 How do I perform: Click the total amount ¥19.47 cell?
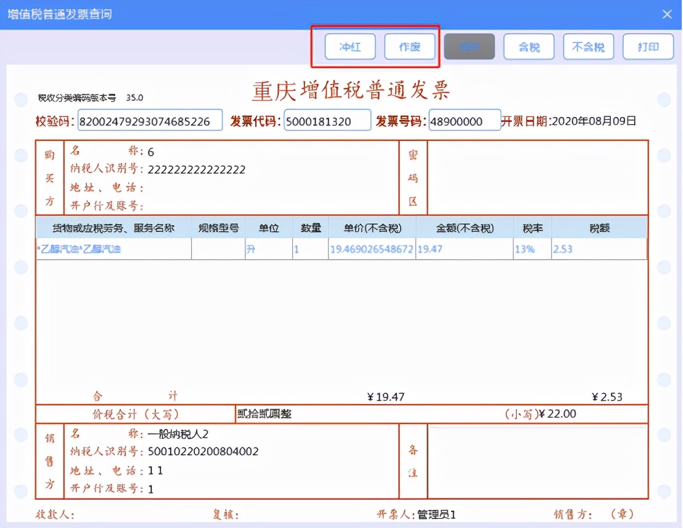[385, 396]
